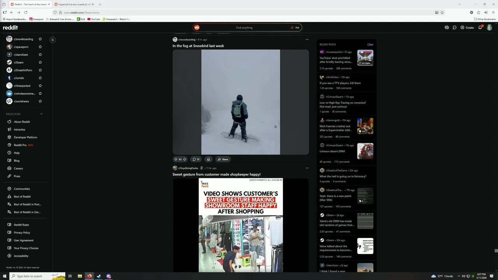
Task: Open overflow menu of GuysBeingDudes post
Action: (x=307, y=168)
